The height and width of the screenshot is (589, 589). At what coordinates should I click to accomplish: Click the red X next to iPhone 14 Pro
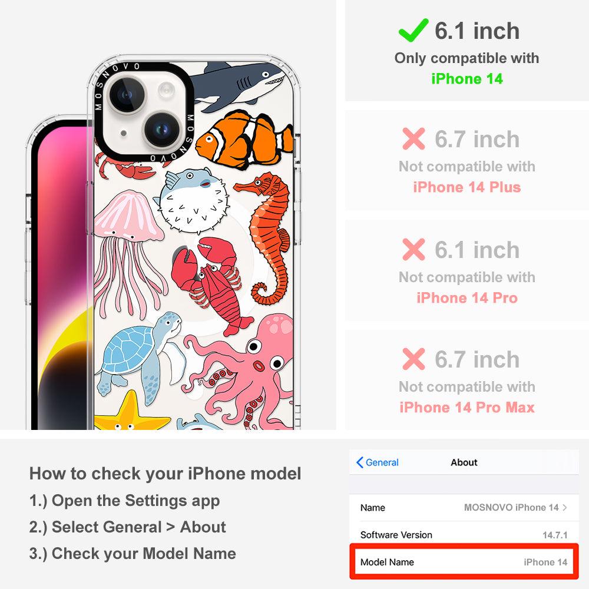coord(413,249)
